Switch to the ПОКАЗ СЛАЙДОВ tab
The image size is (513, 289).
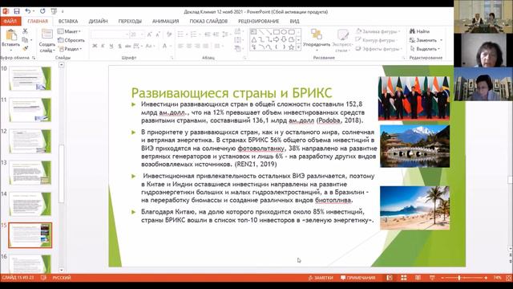pyautogui.click(x=208, y=21)
